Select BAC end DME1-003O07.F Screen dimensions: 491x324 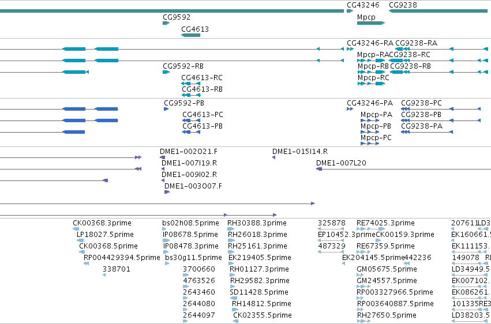click(193, 186)
